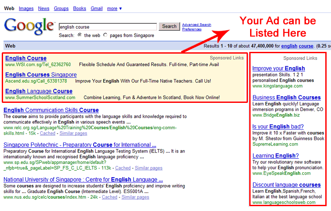
Task: Open Singapore Polytechnic Preparatory Course result
Action: pos(80,145)
